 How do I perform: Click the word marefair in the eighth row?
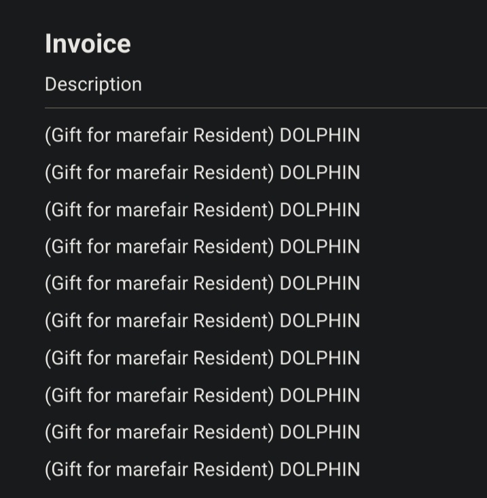click(x=152, y=395)
